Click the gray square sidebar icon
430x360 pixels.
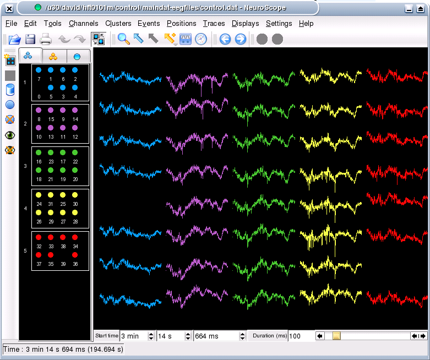point(10,75)
